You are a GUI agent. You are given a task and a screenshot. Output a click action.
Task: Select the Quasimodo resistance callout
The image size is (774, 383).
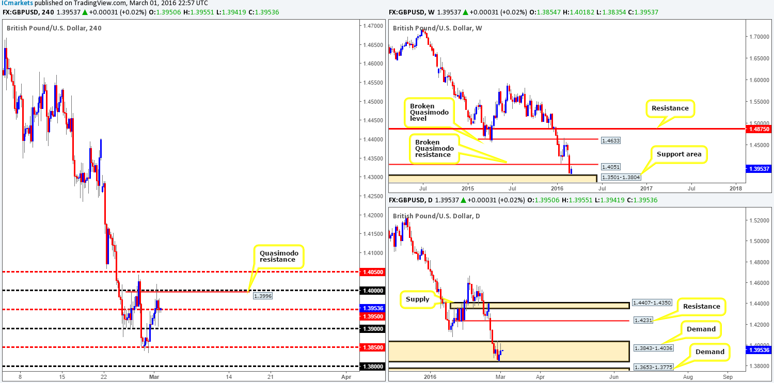[x=278, y=256]
